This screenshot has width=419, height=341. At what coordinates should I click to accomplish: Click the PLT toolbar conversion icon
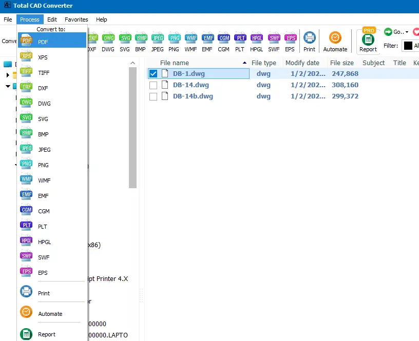pyautogui.click(x=240, y=42)
